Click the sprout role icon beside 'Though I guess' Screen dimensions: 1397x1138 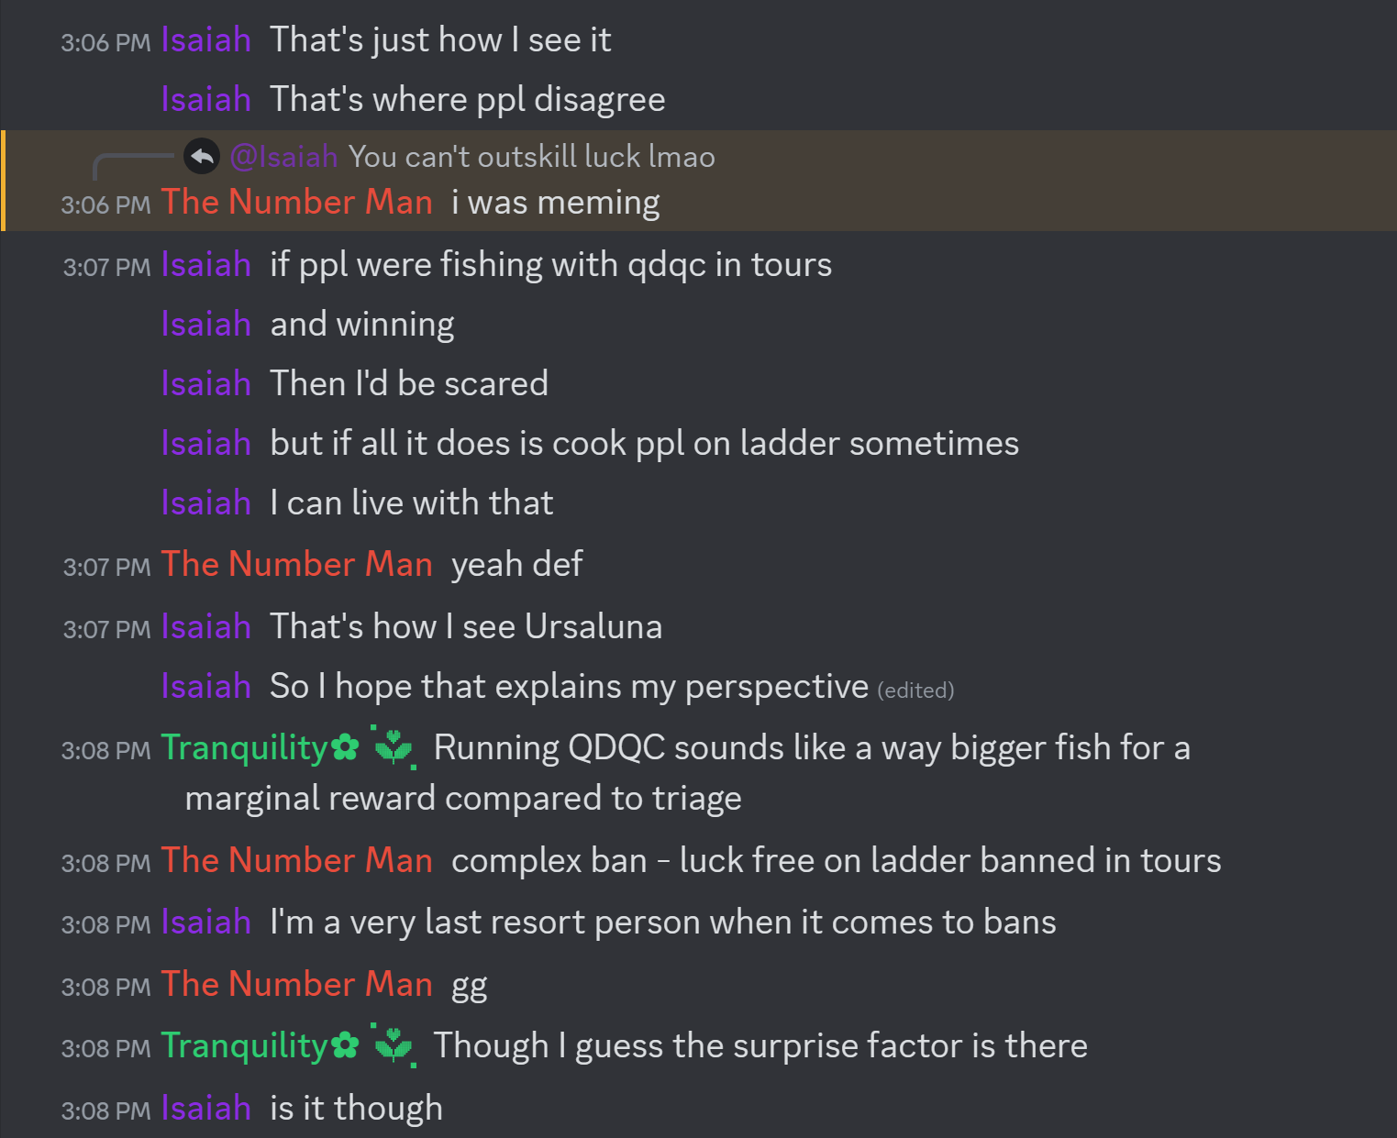394,1045
